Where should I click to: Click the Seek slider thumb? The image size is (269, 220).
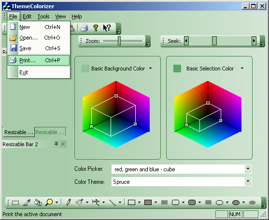[x=214, y=41]
